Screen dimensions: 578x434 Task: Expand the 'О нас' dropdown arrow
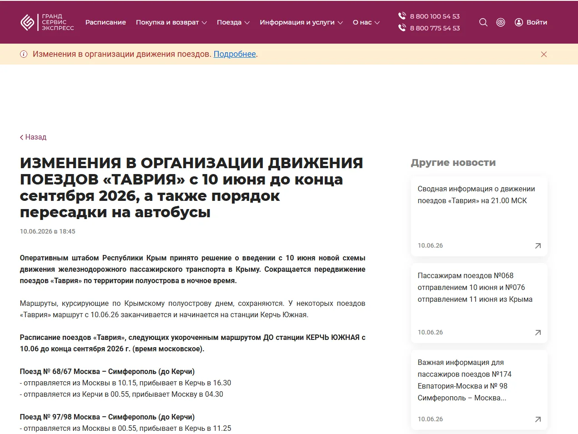pos(377,23)
